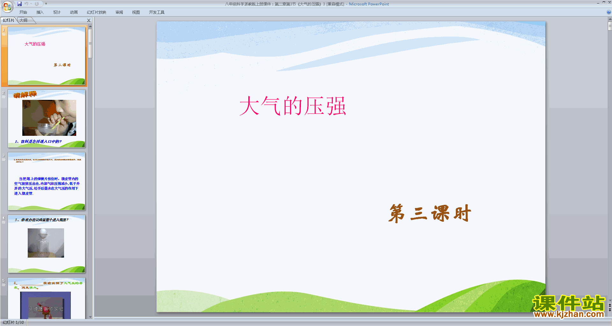Click 幻灯片 1/30 status bar indicator
The image size is (612, 326).
[x=13, y=323]
